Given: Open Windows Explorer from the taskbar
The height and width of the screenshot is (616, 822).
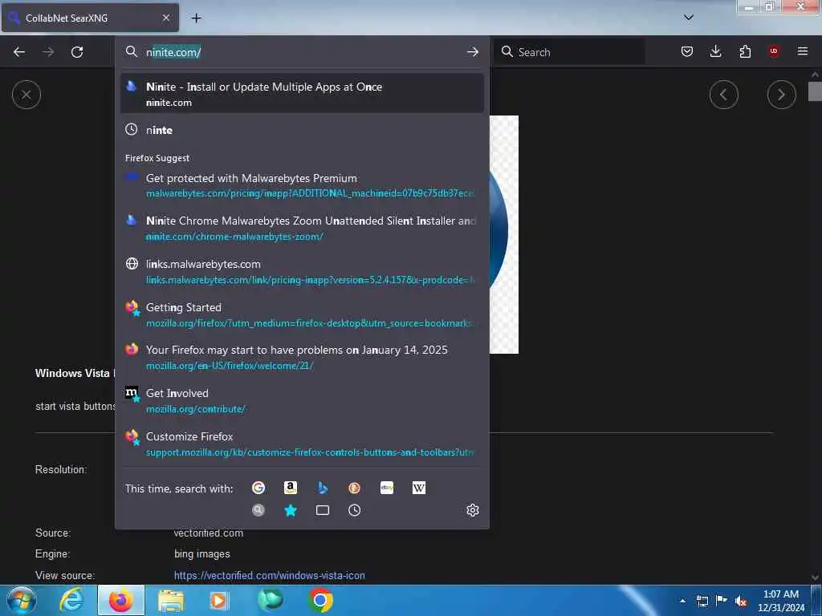Looking at the screenshot, I should tap(171, 601).
